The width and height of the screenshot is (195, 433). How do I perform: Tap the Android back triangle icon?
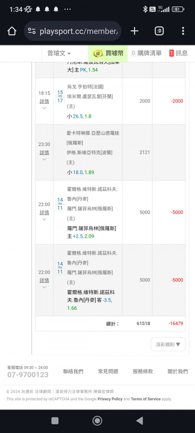click(140, 420)
